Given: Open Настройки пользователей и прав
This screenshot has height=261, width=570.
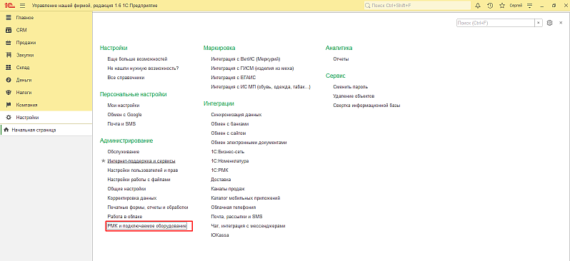Looking at the screenshot, I should pos(143,170).
